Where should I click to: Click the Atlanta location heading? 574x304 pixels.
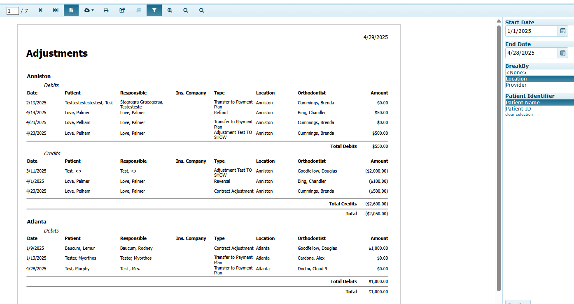(37, 222)
